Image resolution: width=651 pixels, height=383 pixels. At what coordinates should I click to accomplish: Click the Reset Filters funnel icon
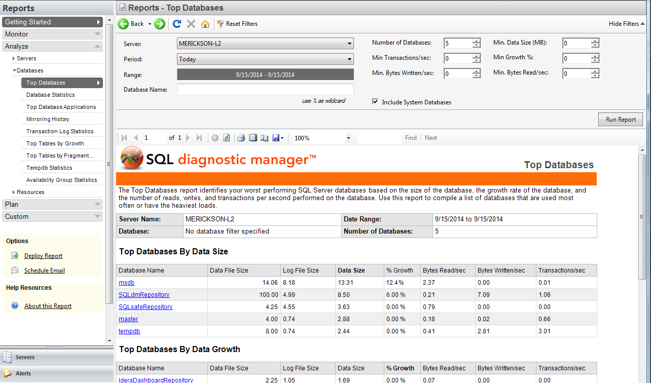[221, 24]
